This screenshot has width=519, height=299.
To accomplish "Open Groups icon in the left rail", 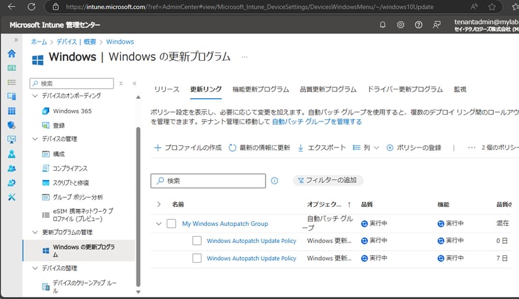I will (x=12, y=169).
